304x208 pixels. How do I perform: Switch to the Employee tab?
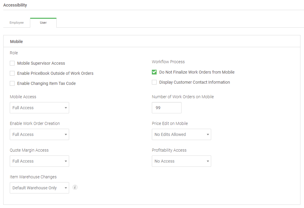17,23
